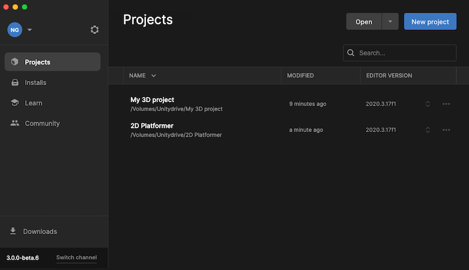
Task: Click the Switch channel link
Action: (76, 258)
